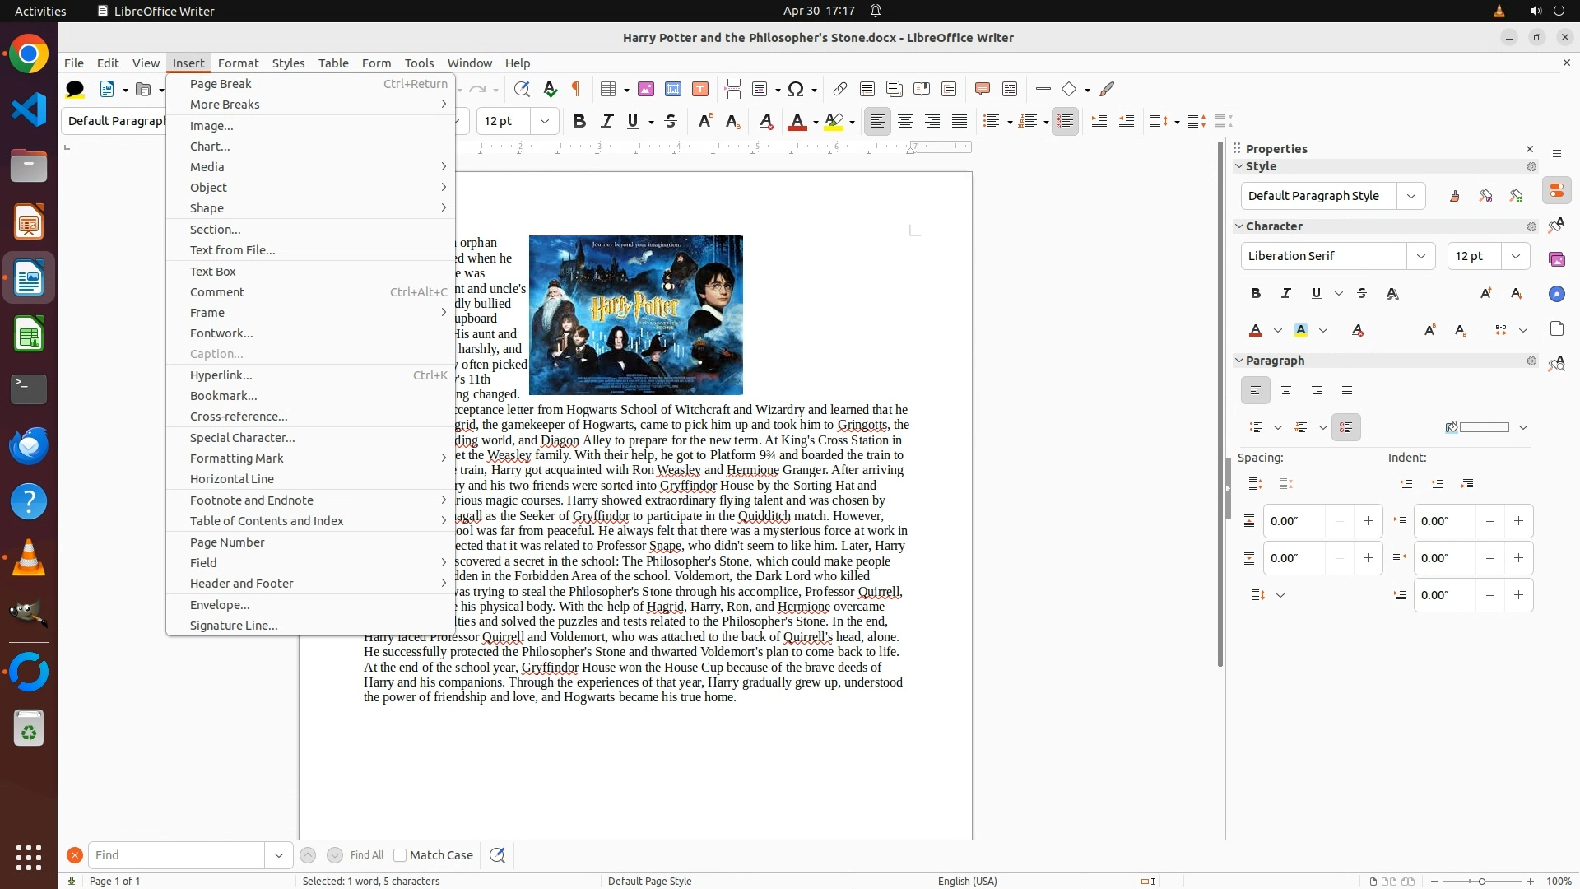Click the zoom slider in status bar
1580x889 pixels.
point(1481,881)
